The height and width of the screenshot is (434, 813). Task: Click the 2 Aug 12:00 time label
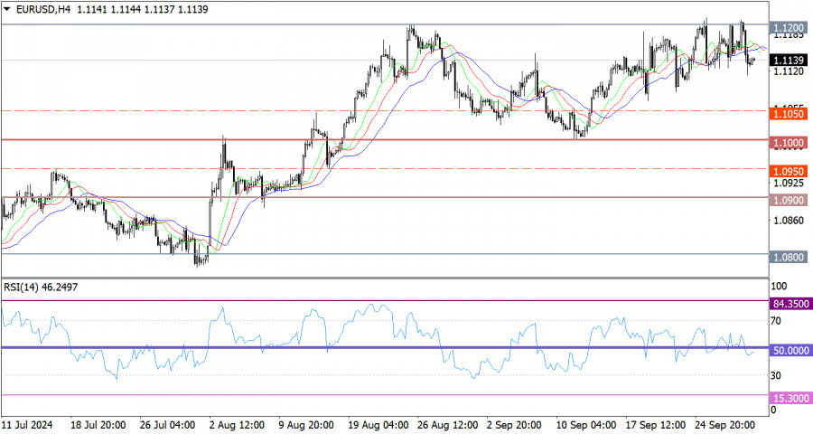237,425
